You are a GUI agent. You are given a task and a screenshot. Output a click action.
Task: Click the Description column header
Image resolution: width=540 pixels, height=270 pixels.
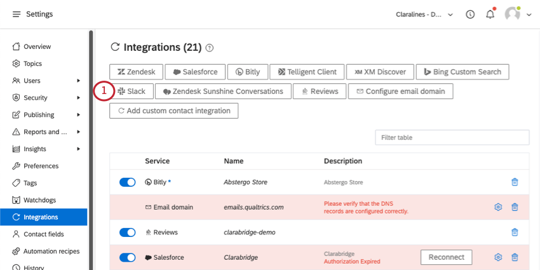[343, 161]
